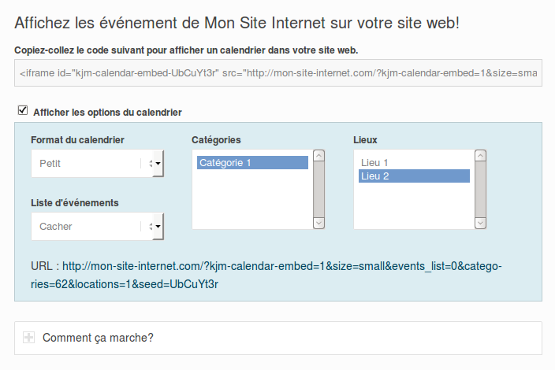Click empty area of the Catégories listbox
The image size is (555, 370).
252,200
